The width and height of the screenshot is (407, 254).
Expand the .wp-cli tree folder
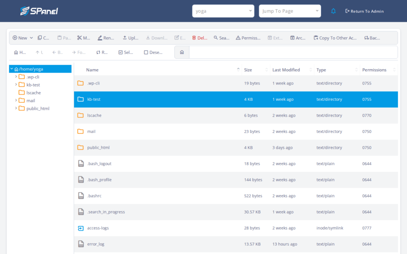[x=16, y=77]
